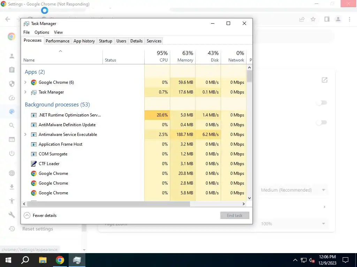The height and width of the screenshot is (267, 357).
Task: Sort processes by CPU column
Action: pos(157,56)
